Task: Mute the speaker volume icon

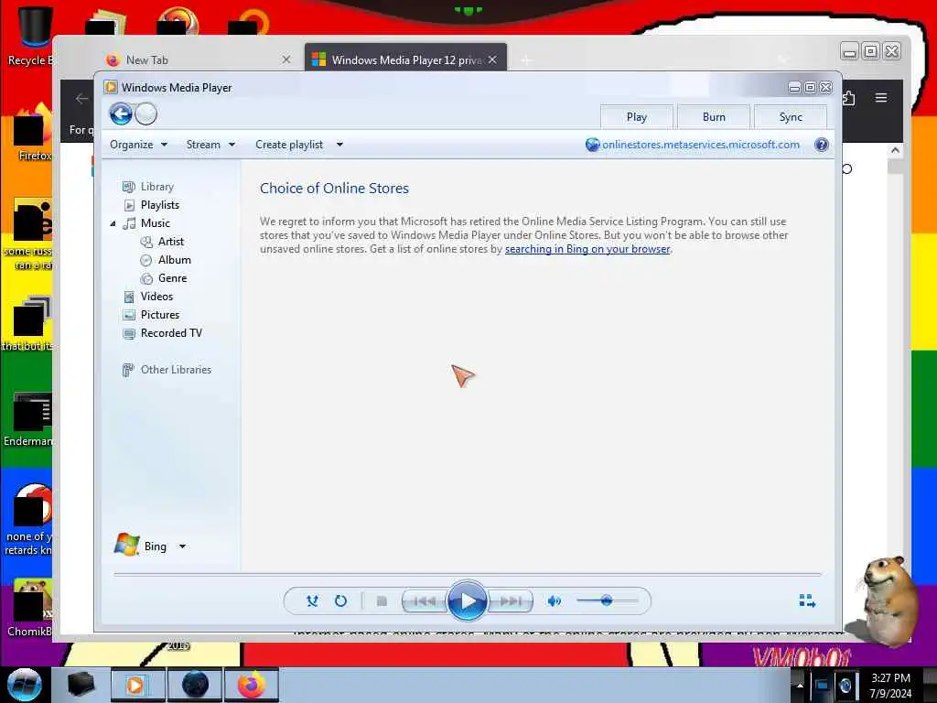Action: tap(554, 600)
